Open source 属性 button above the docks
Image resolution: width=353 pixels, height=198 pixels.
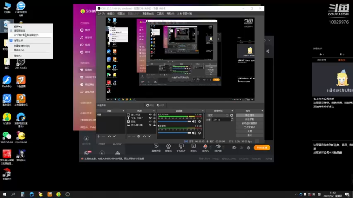coord(150,105)
